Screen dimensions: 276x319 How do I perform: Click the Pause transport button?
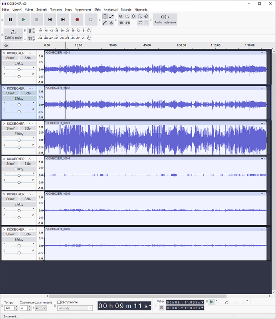(x=10, y=20)
